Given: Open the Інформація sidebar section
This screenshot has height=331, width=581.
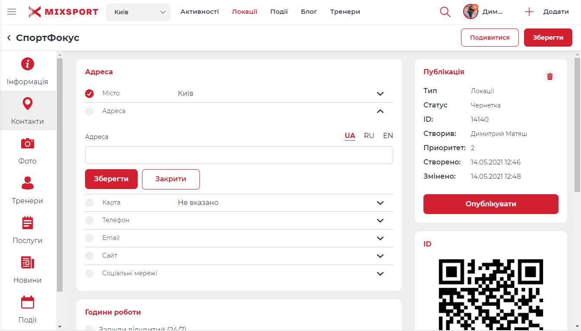Looking at the screenshot, I should tap(28, 71).
